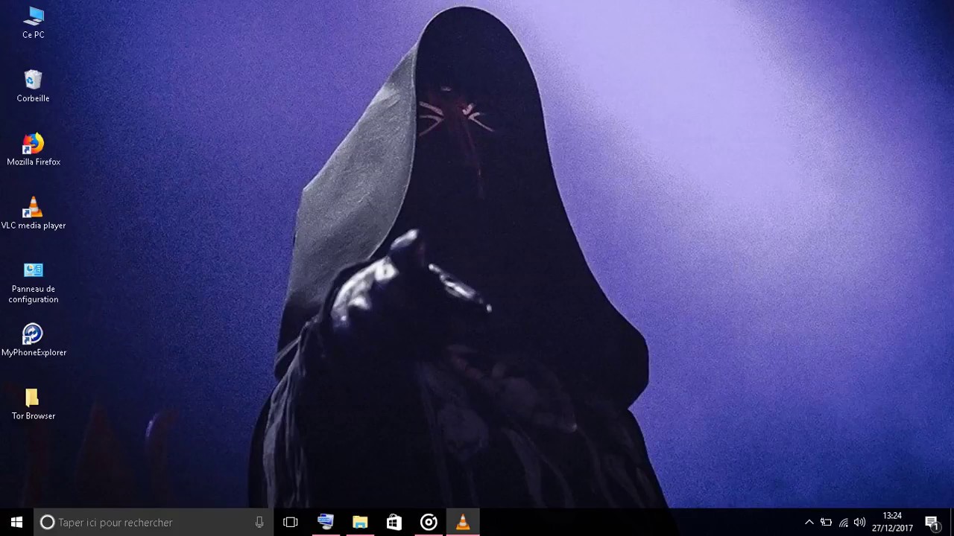Open Microsoft Store from the taskbar
This screenshot has height=536, width=954.
pyautogui.click(x=394, y=522)
